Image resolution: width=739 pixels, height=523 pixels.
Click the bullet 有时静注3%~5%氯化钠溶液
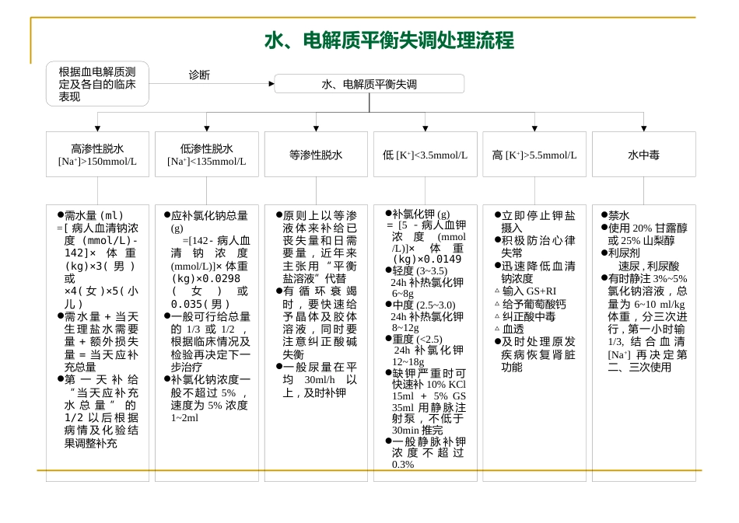pos(644,323)
